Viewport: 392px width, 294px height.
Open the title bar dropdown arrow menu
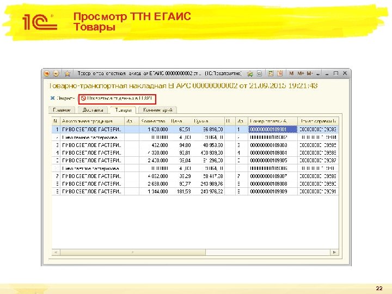click(x=318, y=74)
